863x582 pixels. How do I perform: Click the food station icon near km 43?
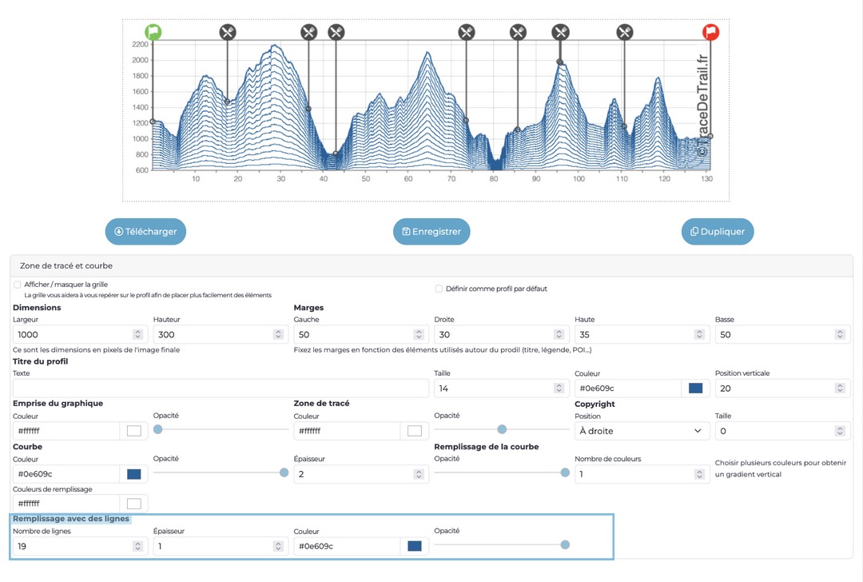pyautogui.click(x=336, y=32)
